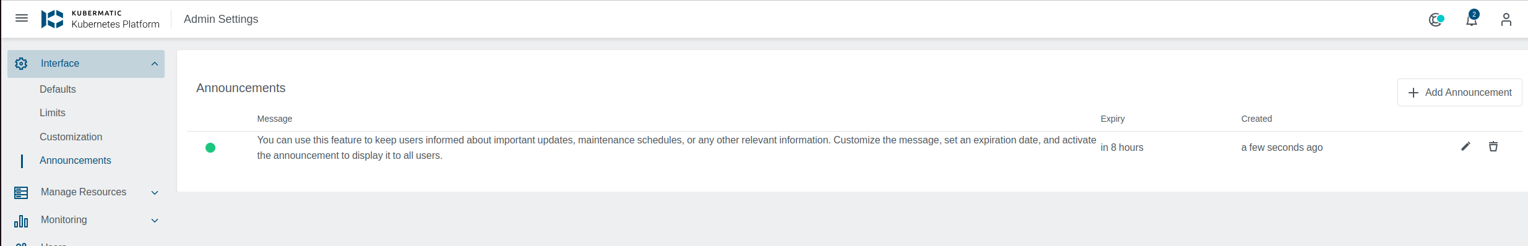This screenshot has height=246, width=1528.
Task: Go to the Customization page
Action: pyautogui.click(x=71, y=137)
